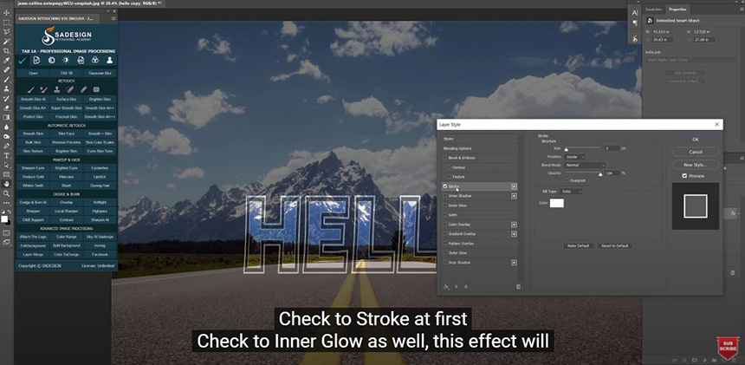Click the white stroke Color swatch
The image size is (745, 365).
pyautogui.click(x=556, y=203)
